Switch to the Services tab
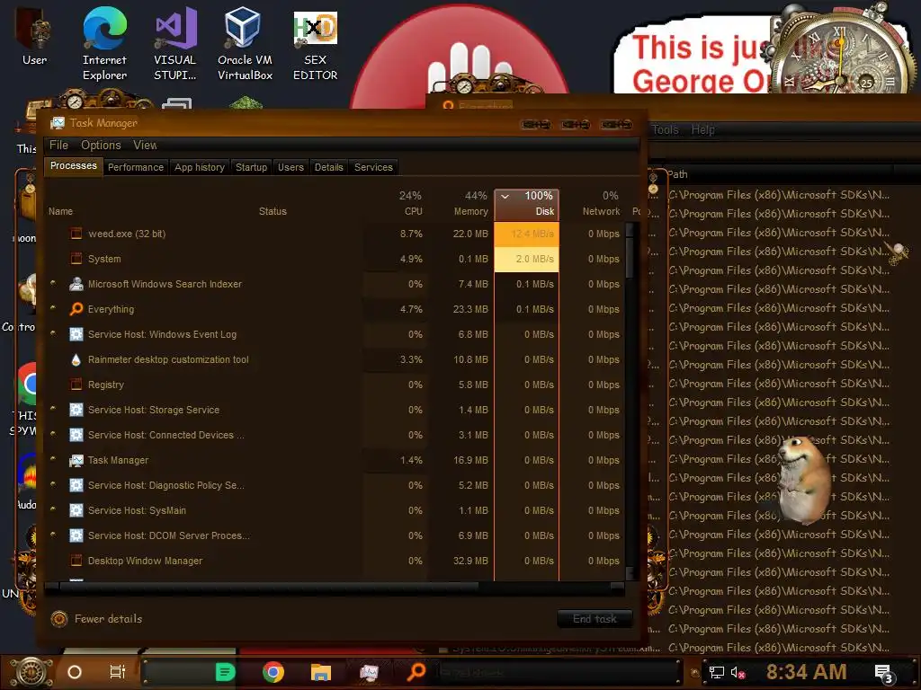 click(373, 167)
